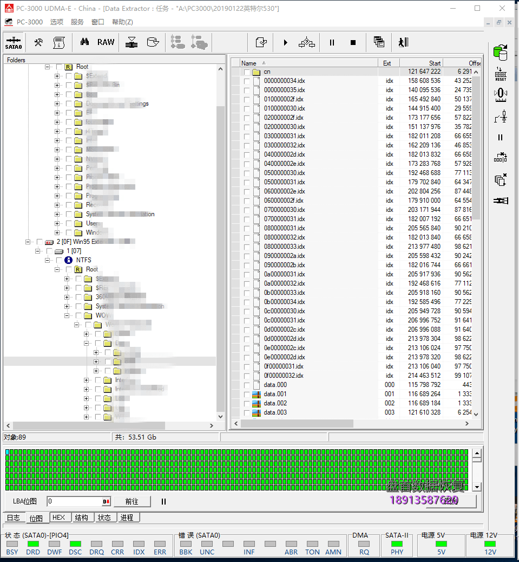Viewport: 519px width, 562px height.
Task: Tick the checkbox for the cn folder
Action: point(247,72)
